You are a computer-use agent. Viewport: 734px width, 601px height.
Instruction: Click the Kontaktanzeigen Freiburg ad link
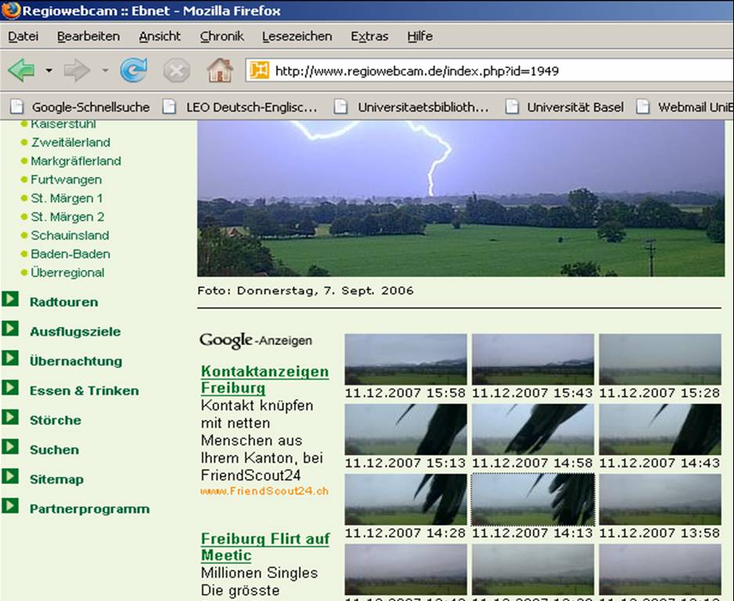point(264,380)
